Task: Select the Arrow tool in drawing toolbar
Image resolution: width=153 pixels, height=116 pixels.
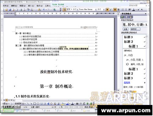Action: pyautogui.click(x=31, y=103)
